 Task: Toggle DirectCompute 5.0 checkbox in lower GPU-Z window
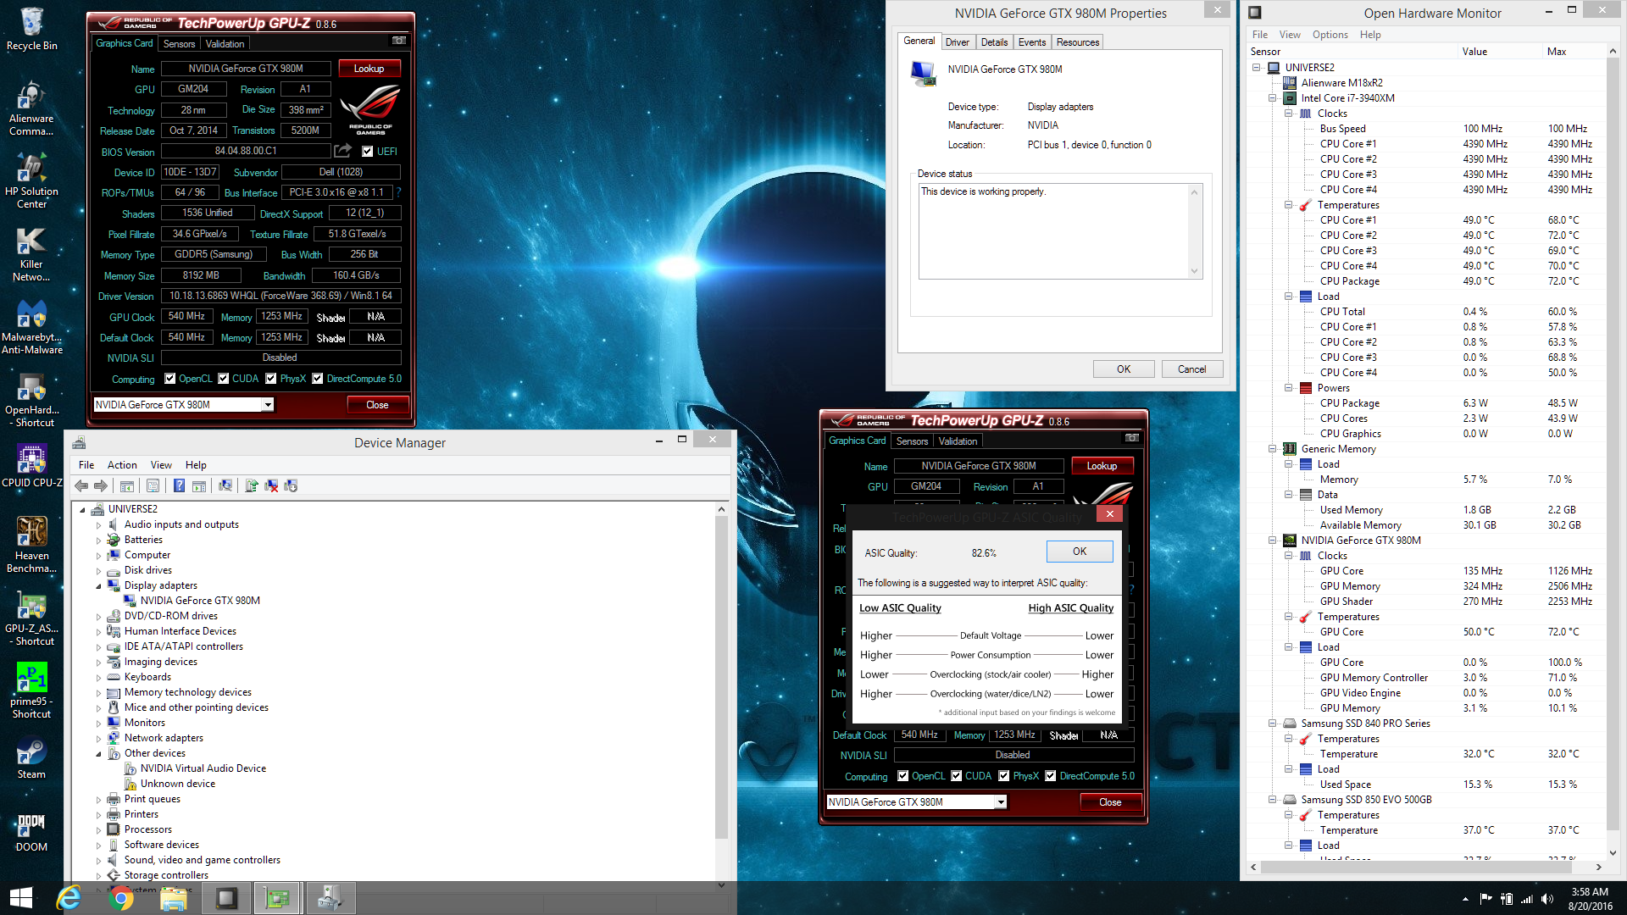tap(1051, 776)
